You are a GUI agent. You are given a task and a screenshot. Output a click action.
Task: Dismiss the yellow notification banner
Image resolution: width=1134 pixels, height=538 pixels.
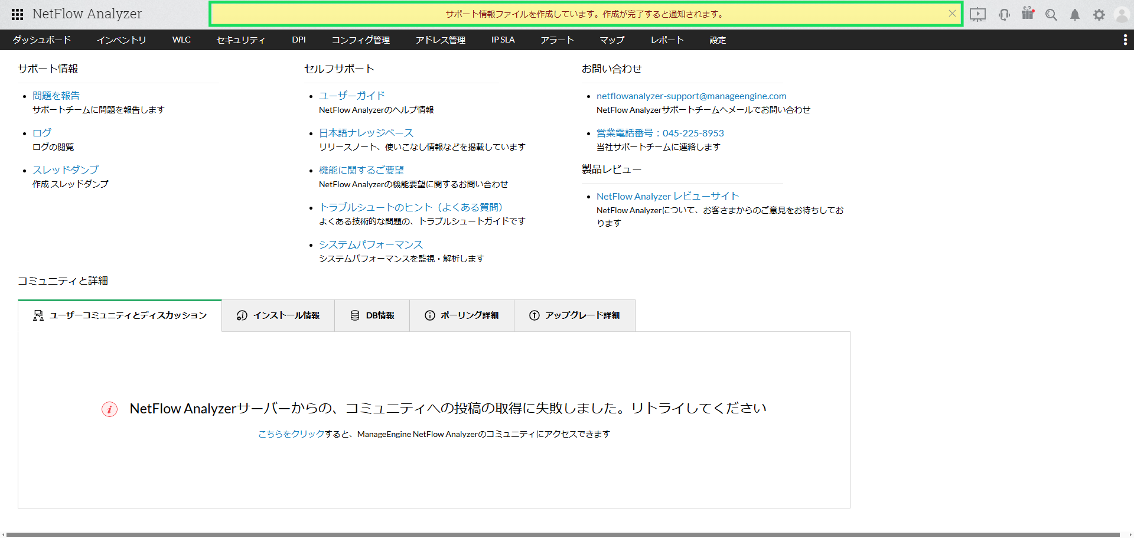click(x=952, y=14)
